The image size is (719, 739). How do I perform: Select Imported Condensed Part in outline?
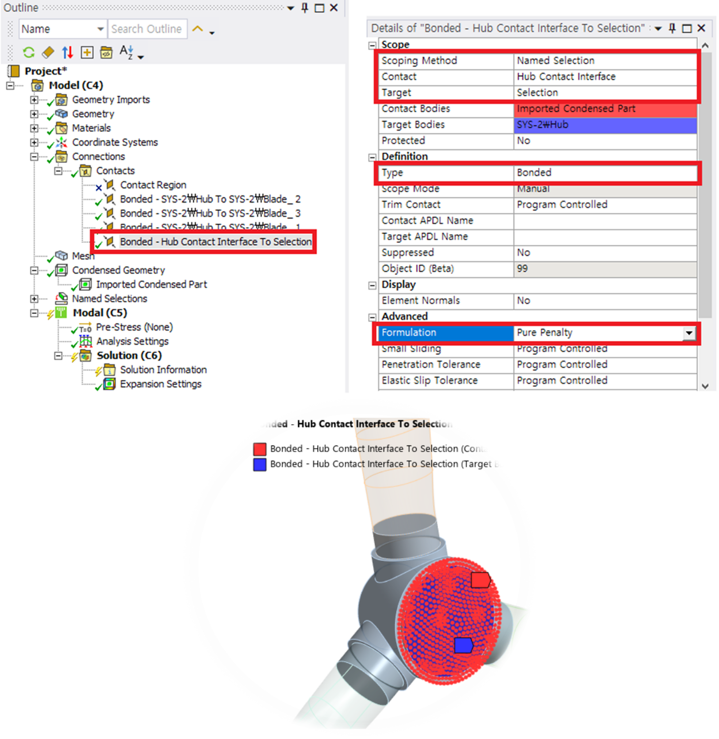coord(151,284)
